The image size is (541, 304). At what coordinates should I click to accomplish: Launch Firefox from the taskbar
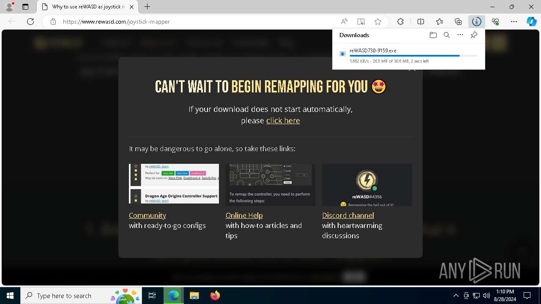[215, 296]
